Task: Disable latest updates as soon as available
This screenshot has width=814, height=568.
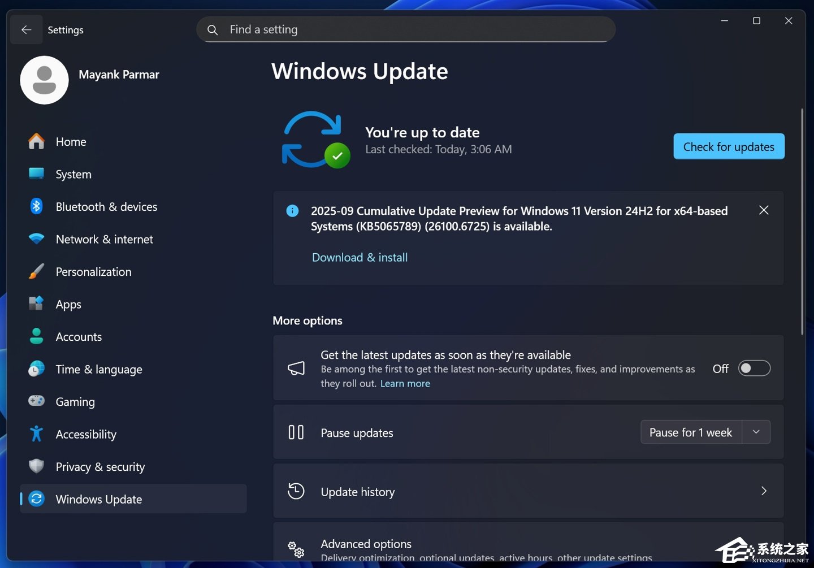Action: pyautogui.click(x=754, y=368)
